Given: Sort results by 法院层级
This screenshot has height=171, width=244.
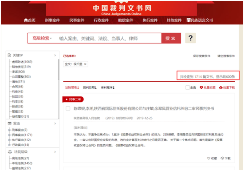Looking at the screenshot, I should [72, 87].
